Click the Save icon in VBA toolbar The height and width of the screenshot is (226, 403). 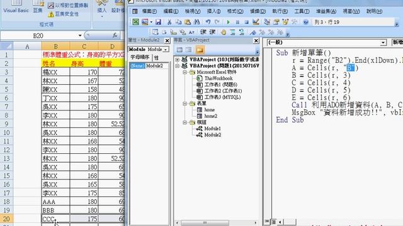click(x=158, y=22)
